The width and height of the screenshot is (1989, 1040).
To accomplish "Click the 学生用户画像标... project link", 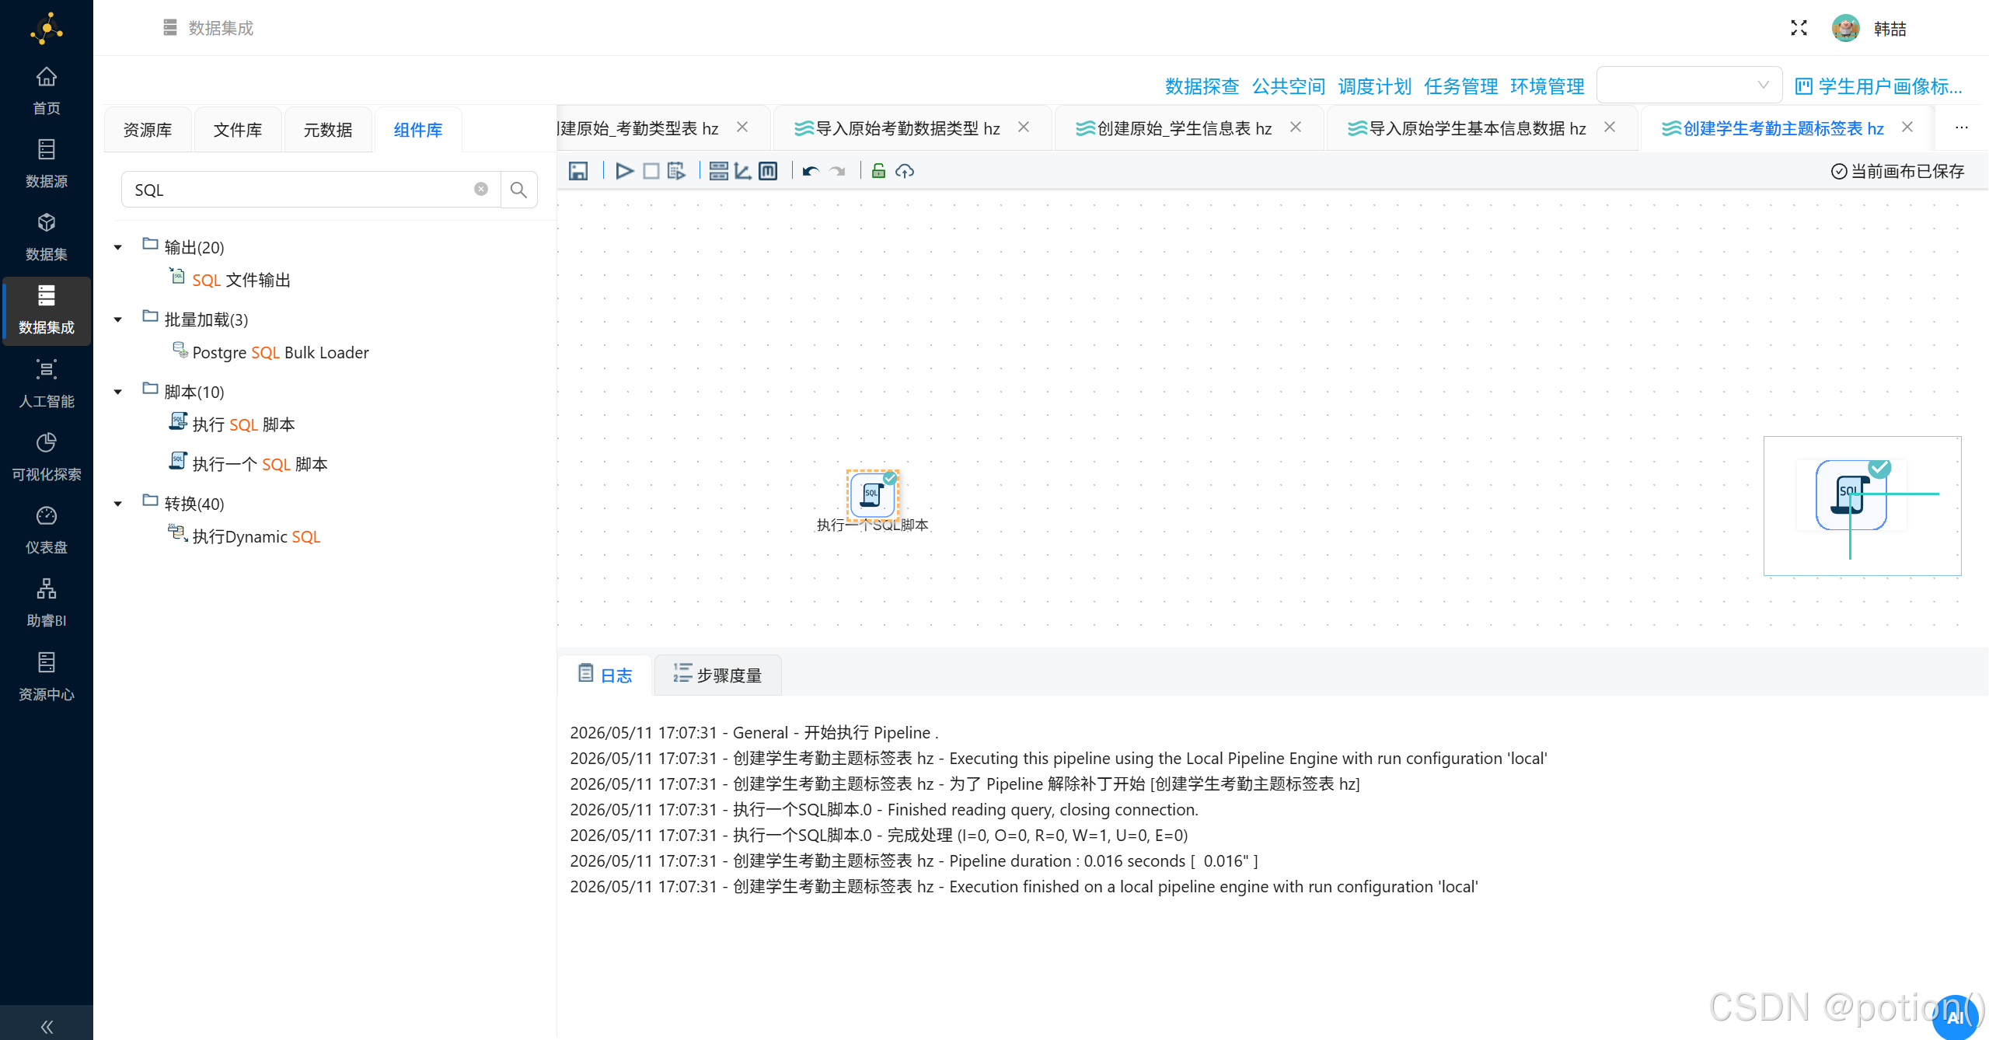I will tap(1878, 86).
